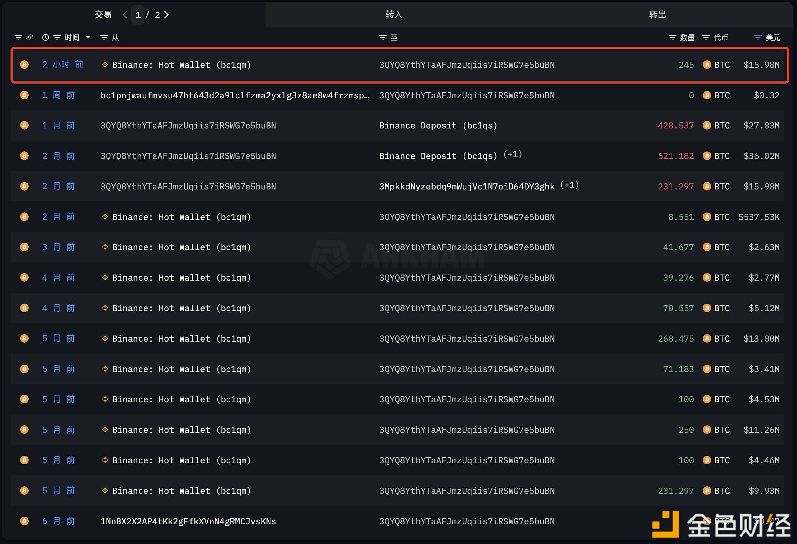
Task: Open recipient address in the 6 月 前 row
Action: point(467,521)
